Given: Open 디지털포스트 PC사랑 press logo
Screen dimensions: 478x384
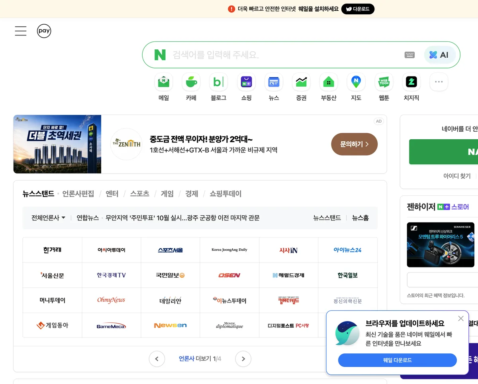Looking at the screenshot, I should pyautogui.click(x=288, y=326).
